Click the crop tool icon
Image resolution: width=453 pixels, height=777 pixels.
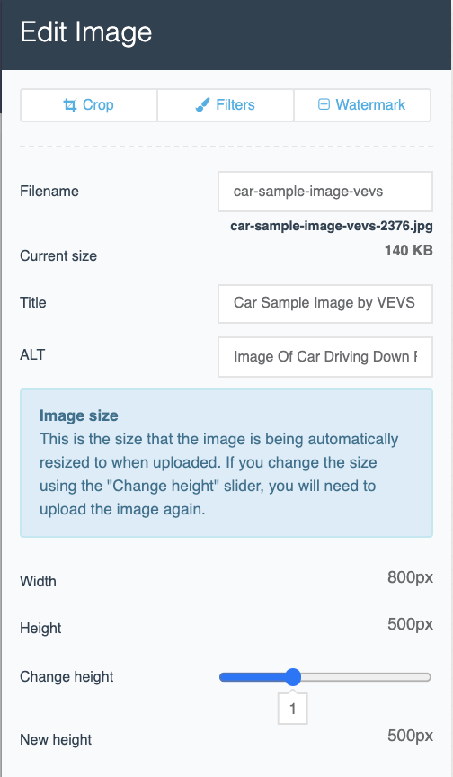coord(70,105)
